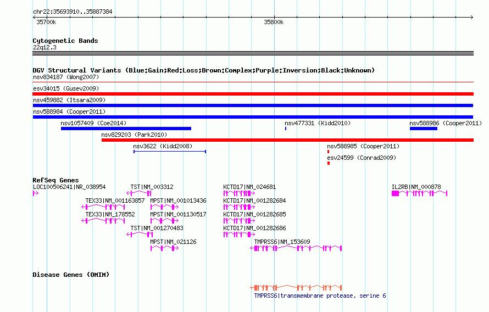Click the nsv829203 (Park2010) label
Viewport: 489px width, 312px height.
(x=134, y=135)
